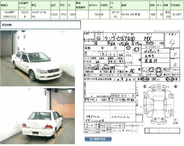Select the 装備 column header
Image resolution: width=184 pixels, height=146 pixels.
pos(135,5)
